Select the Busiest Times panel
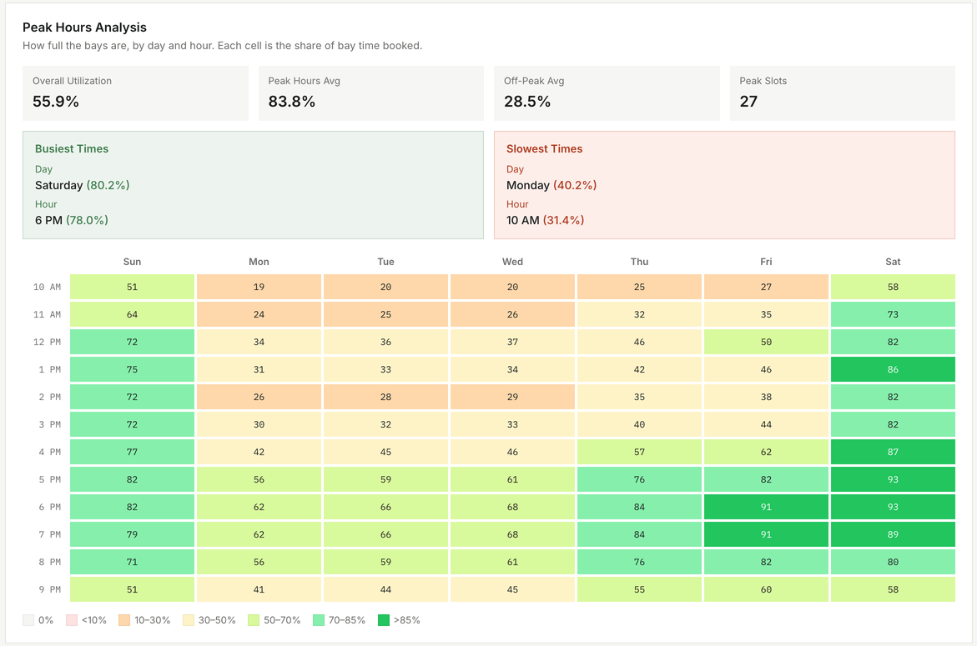977x646 pixels. 253,185
